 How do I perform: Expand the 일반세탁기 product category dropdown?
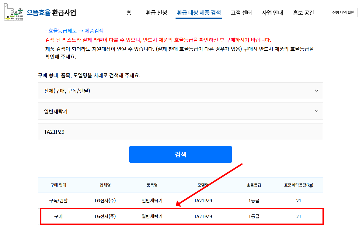pyautogui.click(x=180, y=111)
